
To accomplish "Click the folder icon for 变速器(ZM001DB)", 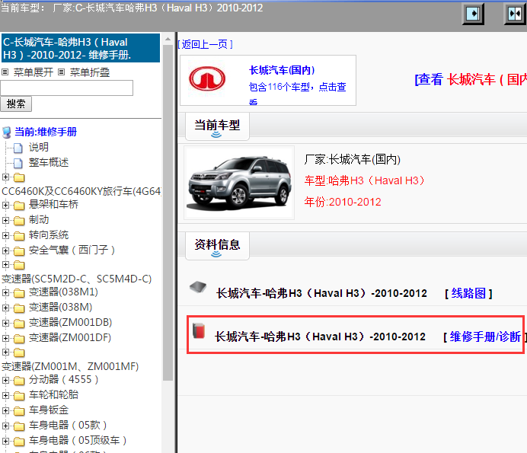I will (x=19, y=324).
